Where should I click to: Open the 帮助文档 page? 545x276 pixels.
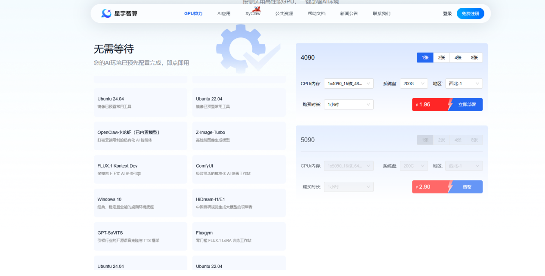tap(316, 13)
